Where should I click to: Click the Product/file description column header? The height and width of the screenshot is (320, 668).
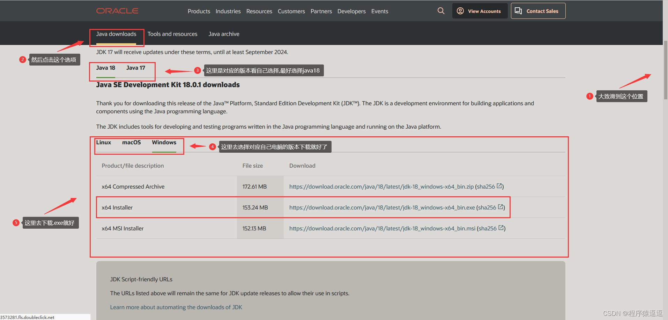point(133,166)
